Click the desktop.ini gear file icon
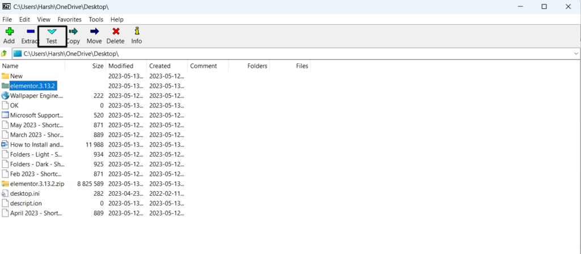581x254 pixels. coord(5,193)
